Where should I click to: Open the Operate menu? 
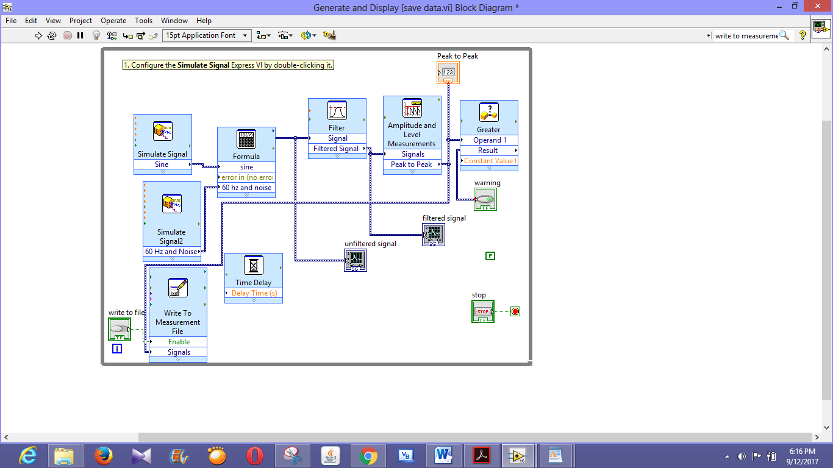click(x=113, y=20)
